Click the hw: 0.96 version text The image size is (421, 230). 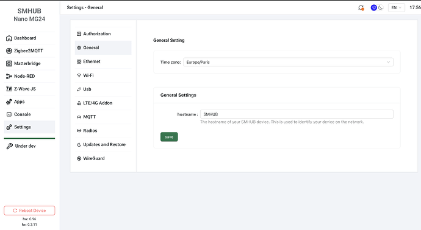[x=29, y=219]
